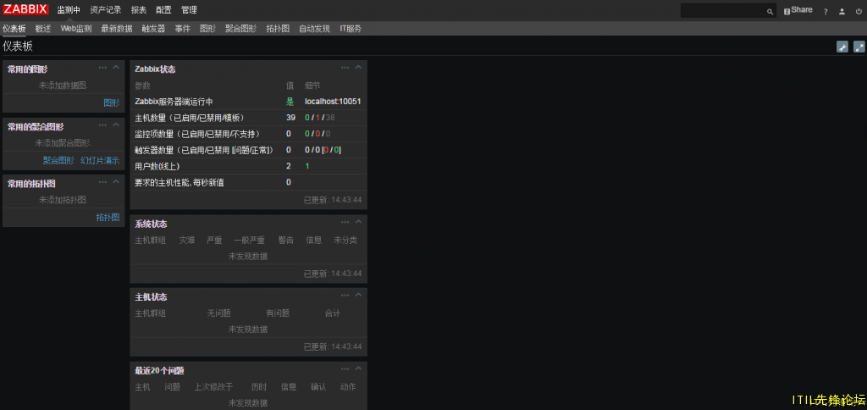Open options menu of 主机状态 widget

tap(345, 295)
